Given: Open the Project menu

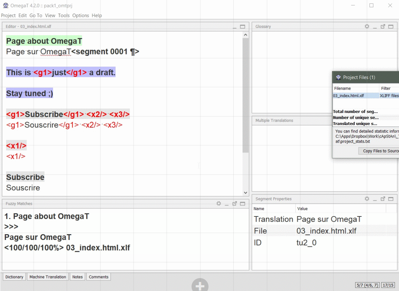Looking at the screenshot, I should [8, 15].
